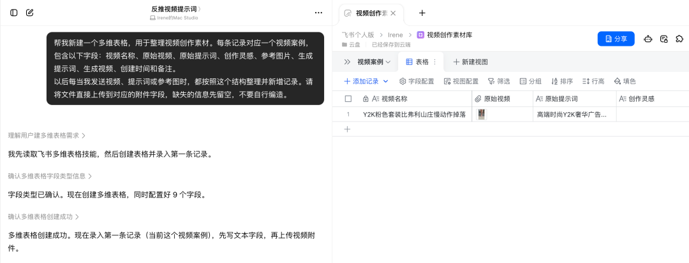Open the AI robot assistant icon
This screenshot has width=689, height=263.
pos(648,39)
